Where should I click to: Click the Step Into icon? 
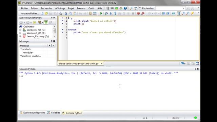pos(115,14)
